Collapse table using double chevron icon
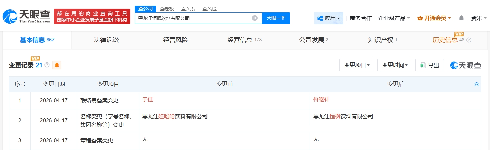Screen dimensions: 490x150 pos(477,84)
